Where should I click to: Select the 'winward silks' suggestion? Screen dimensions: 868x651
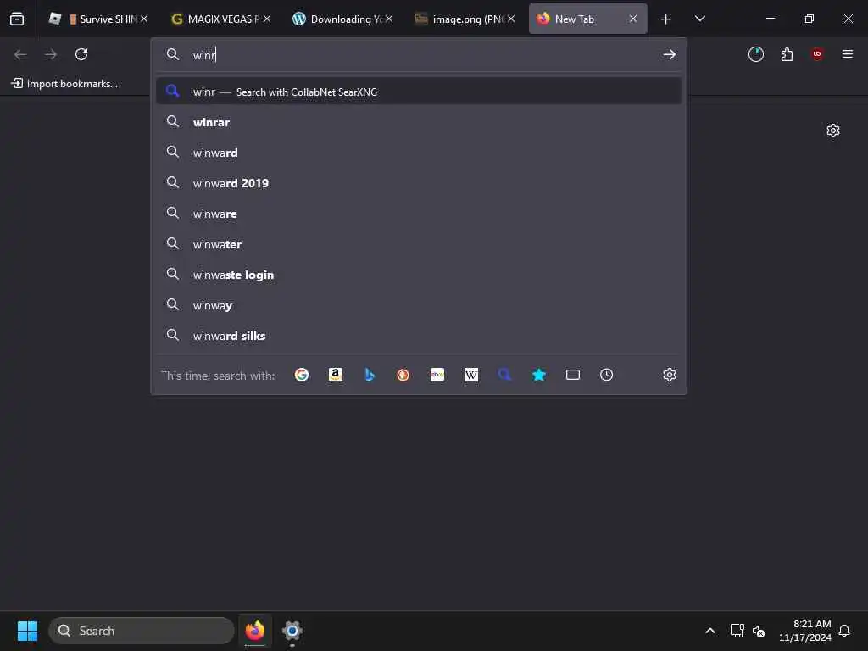tap(419, 336)
